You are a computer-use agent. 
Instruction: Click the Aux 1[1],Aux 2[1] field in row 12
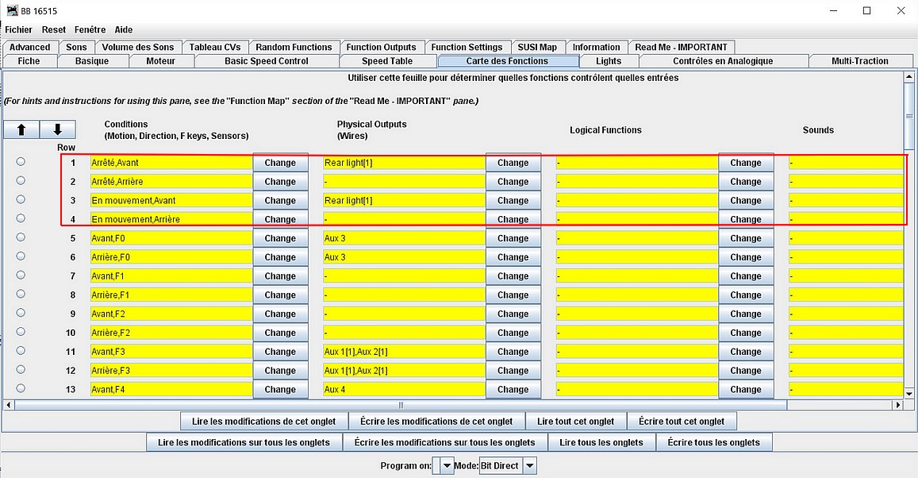405,370
